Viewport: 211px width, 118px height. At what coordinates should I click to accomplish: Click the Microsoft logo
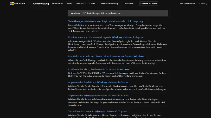pyautogui.click(x=18, y=4)
